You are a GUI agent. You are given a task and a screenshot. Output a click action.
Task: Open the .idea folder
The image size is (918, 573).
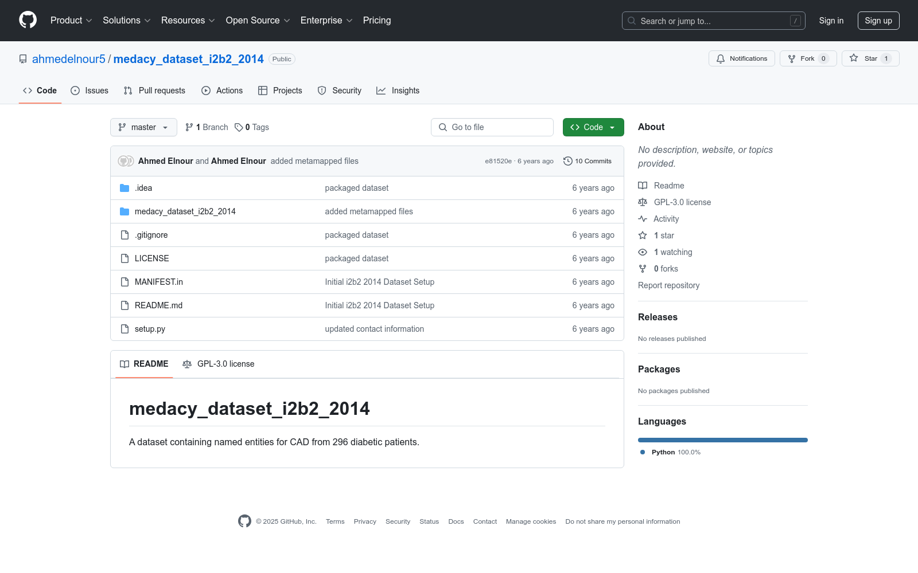pos(143,188)
